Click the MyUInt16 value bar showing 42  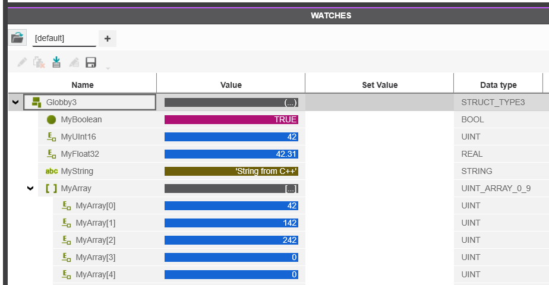(x=232, y=137)
